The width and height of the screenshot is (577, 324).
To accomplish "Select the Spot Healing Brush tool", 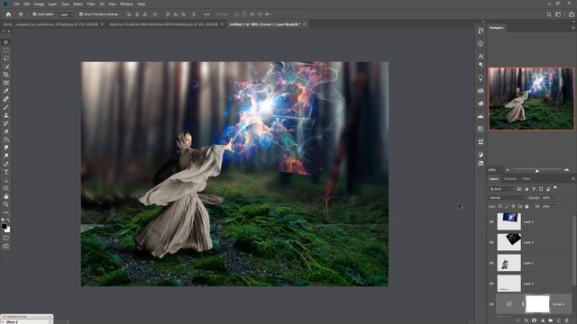I will tap(6, 99).
